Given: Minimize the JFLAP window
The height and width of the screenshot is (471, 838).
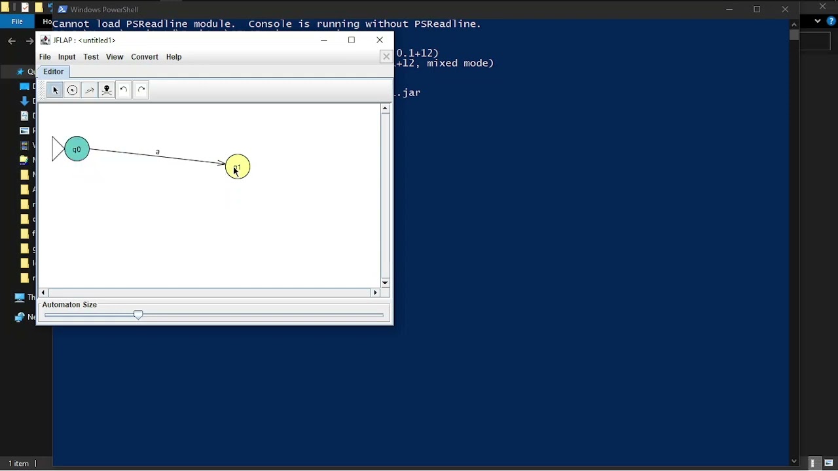Looking at the screenshot, I should click(323, 40).
